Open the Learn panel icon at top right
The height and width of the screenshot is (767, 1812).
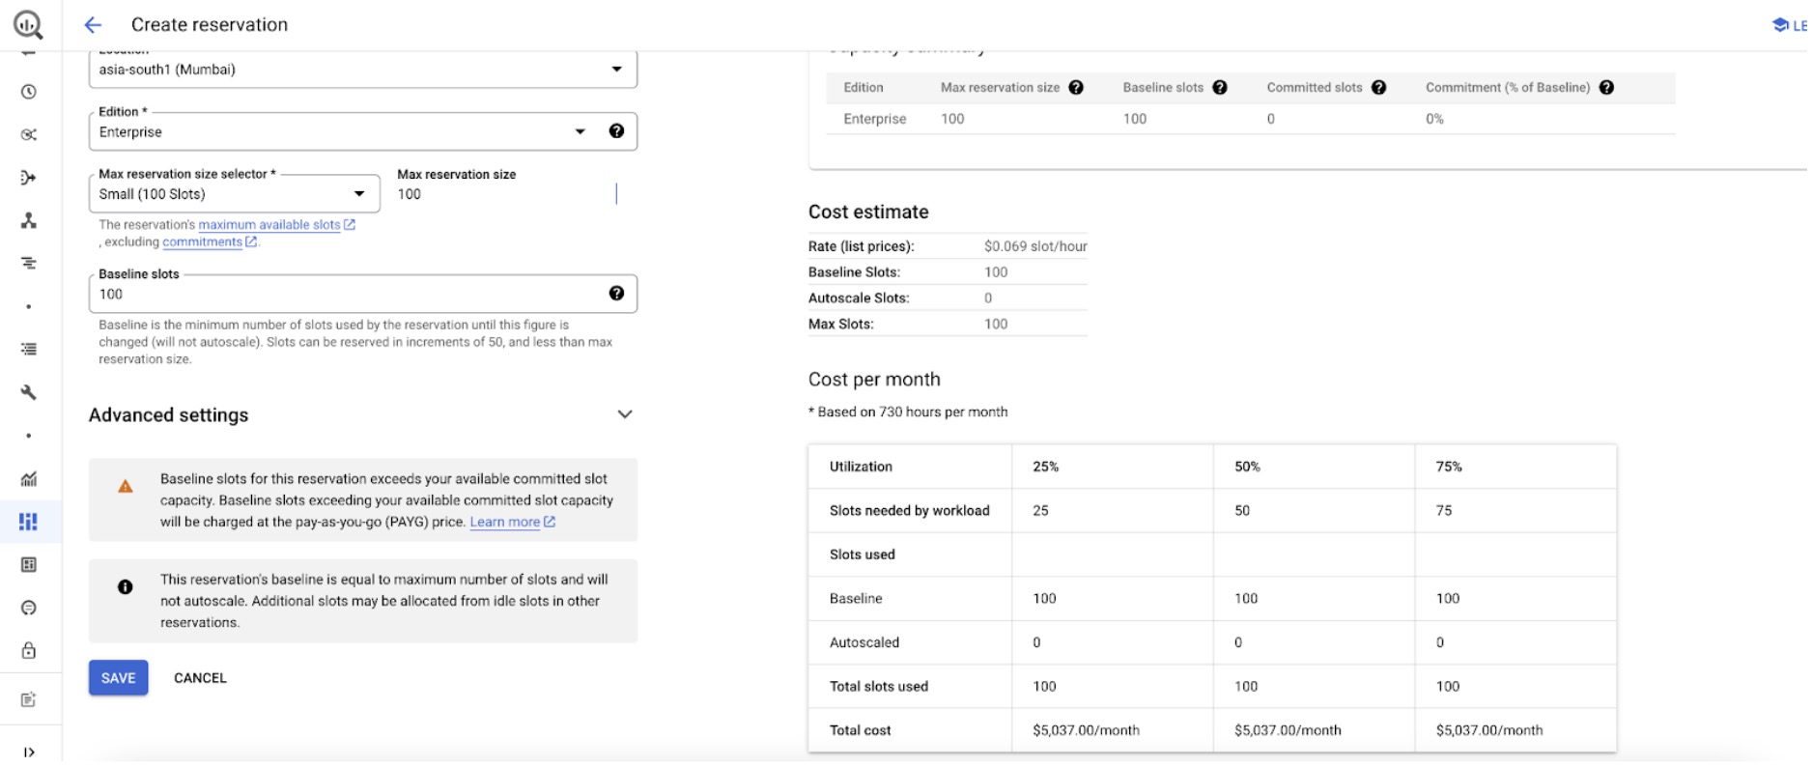(1780, 25)
